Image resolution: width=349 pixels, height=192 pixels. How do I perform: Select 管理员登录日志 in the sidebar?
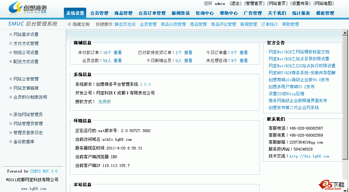click(x=28, y=133)
